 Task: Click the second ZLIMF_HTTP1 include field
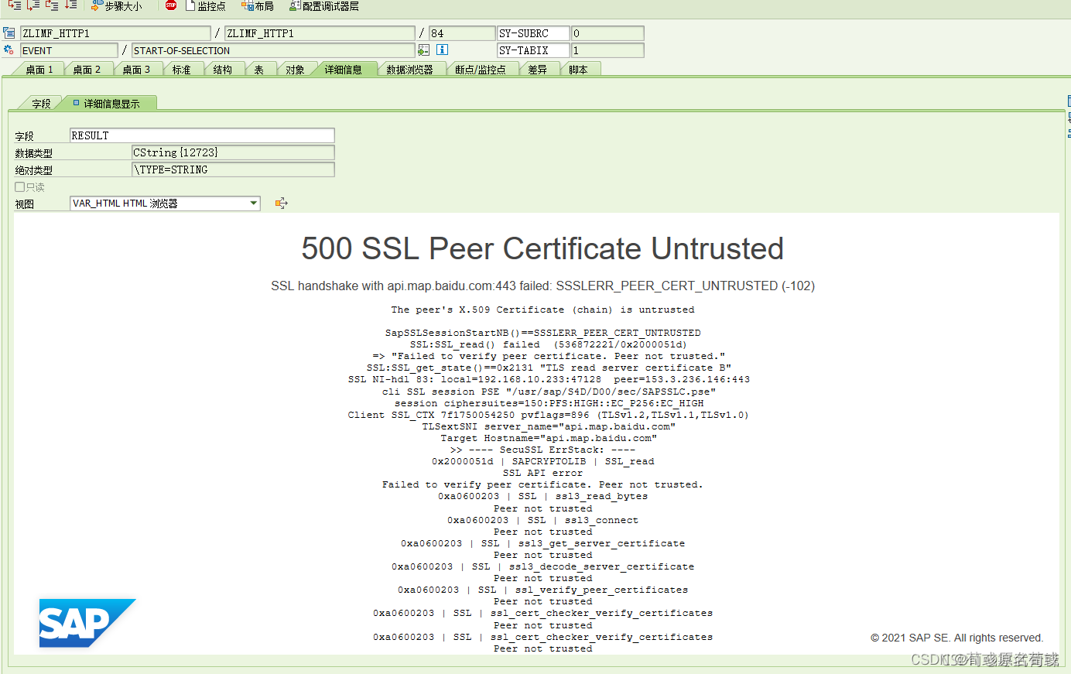[320, 33]
